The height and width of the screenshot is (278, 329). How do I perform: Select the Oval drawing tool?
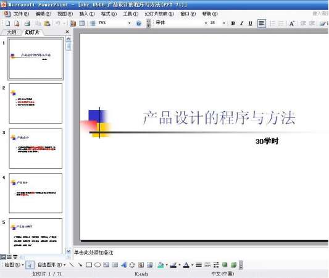[98, 265]
